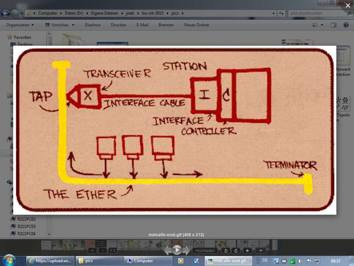The image size is (354, 266).
Task: Select Eigene Dateien in the breadcrumb
Action: click(x=104, y=13)
